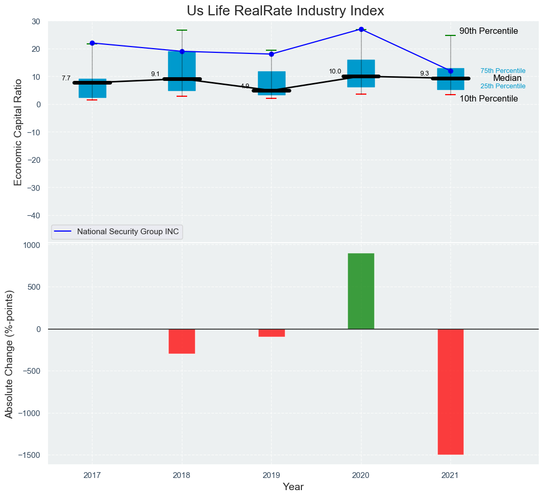Select the green 2020 change bar

coord(361,291)
